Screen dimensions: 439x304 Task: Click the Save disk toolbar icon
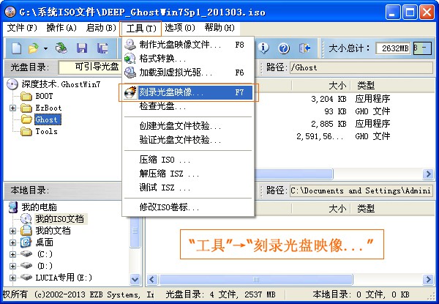pyautogui.click(x=81, y=48)
